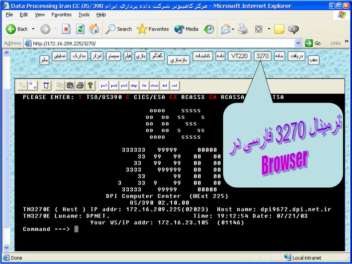352x264 pixels.
Task: Click the كتابخانه button
Action: click(203, 56)
